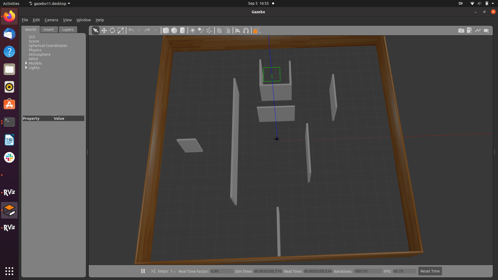
Task: Switch to the Insert tab
Action: 49,29
